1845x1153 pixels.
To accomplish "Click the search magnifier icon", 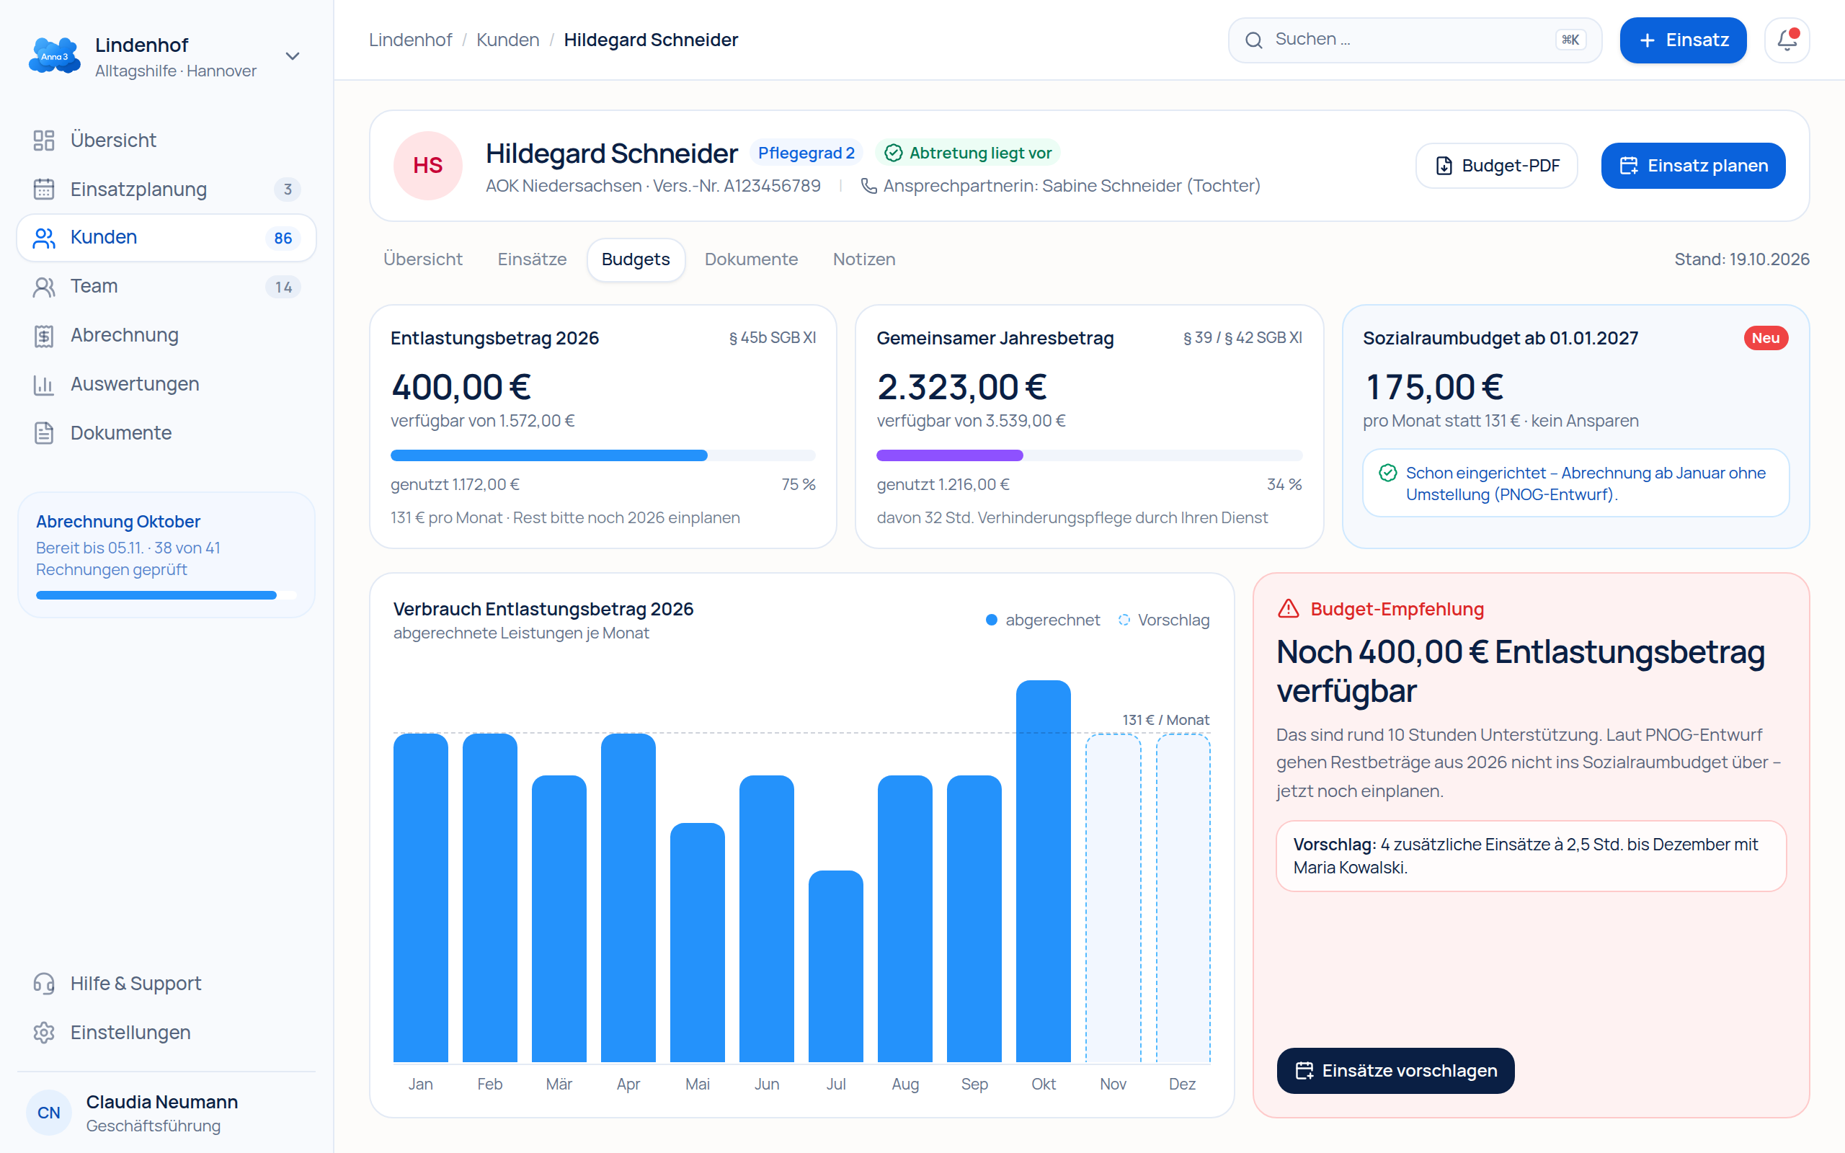I will tap(1253, 40).
